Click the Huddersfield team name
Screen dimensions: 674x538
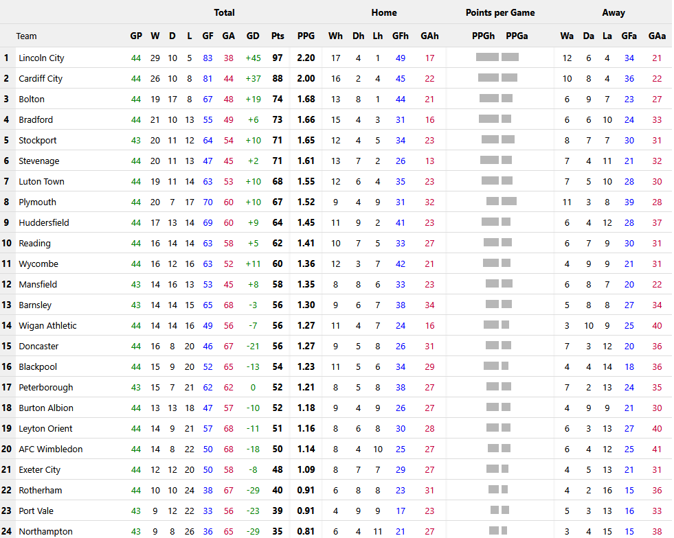pos(44,223)
